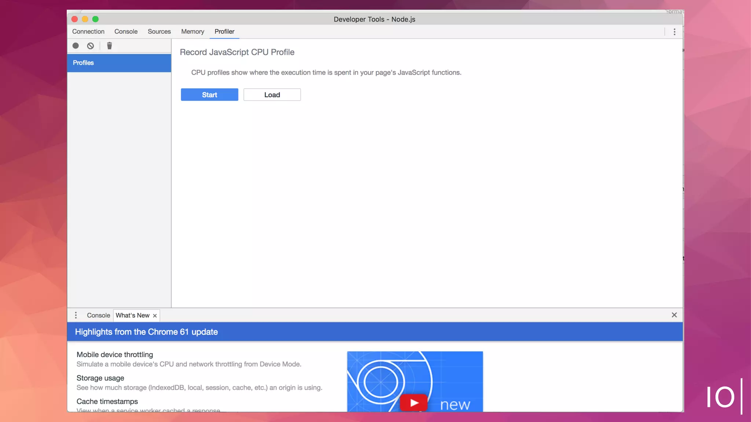Close the What's New drawer tab

tap(155, 315)
